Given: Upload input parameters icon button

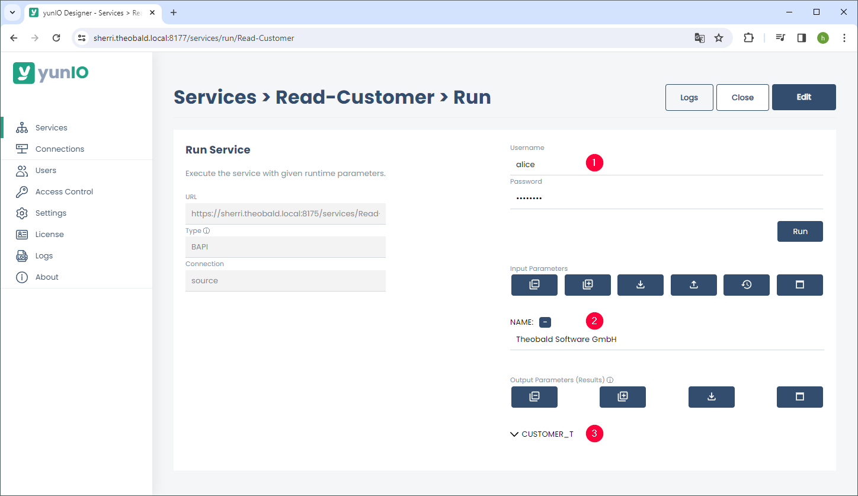Looking at the screenshot, I should click(693, 285).
